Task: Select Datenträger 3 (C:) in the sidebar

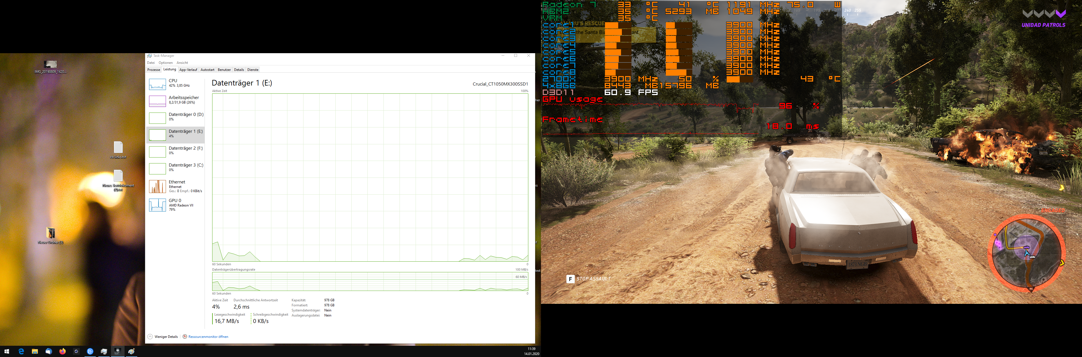Action: 176,168
